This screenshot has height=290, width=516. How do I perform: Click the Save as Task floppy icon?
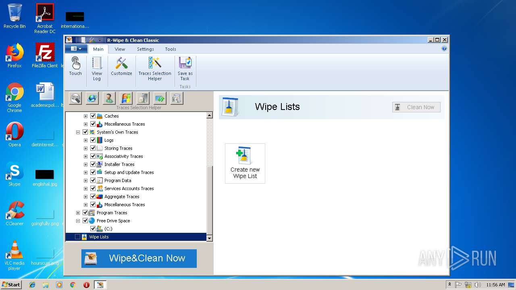(x=185, y=63)
